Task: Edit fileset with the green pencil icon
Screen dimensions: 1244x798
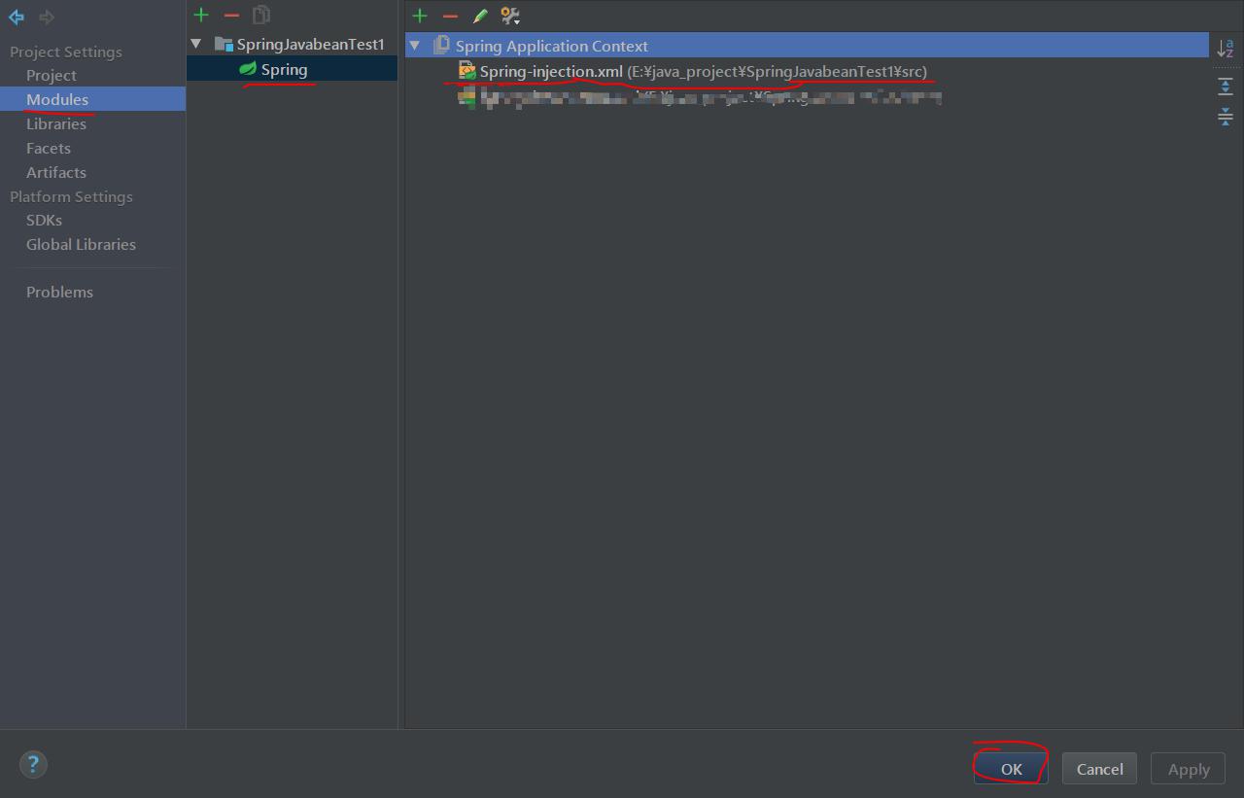Action: click(480, 16)
